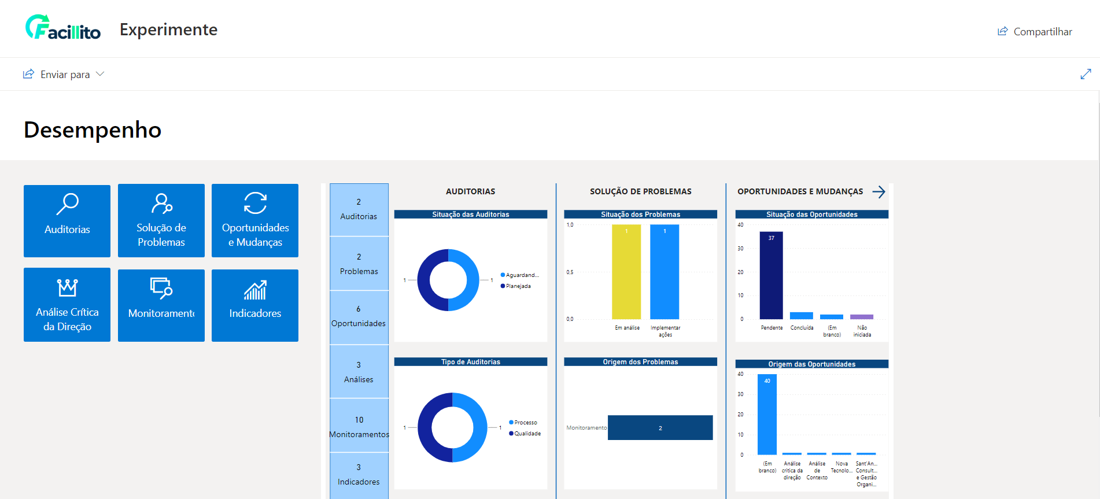The height and width of the screenshot is (499, 1100).
Task: Click the next arrow beside Oportunidades e Mudanças
Action: point(878,192)
